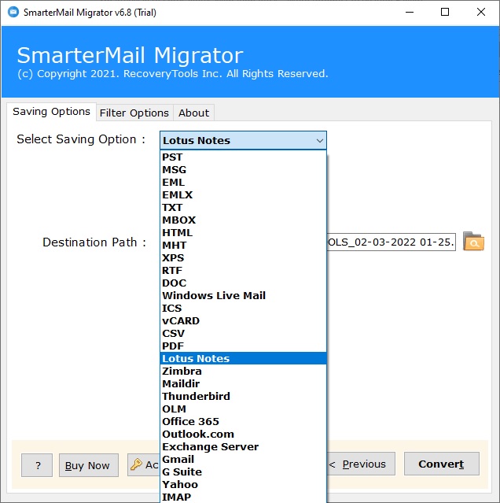The image size is (500, 503).
Task: Click the SmarterMail Migrator app icon in title bar
Action: (x=13, y=12)
